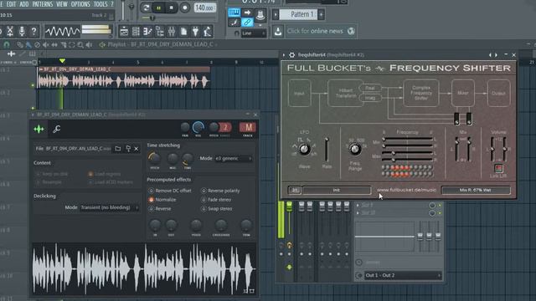Open the Line snap dropdown
The height and width of the screenshot is (301, 536).
(253, 33)
